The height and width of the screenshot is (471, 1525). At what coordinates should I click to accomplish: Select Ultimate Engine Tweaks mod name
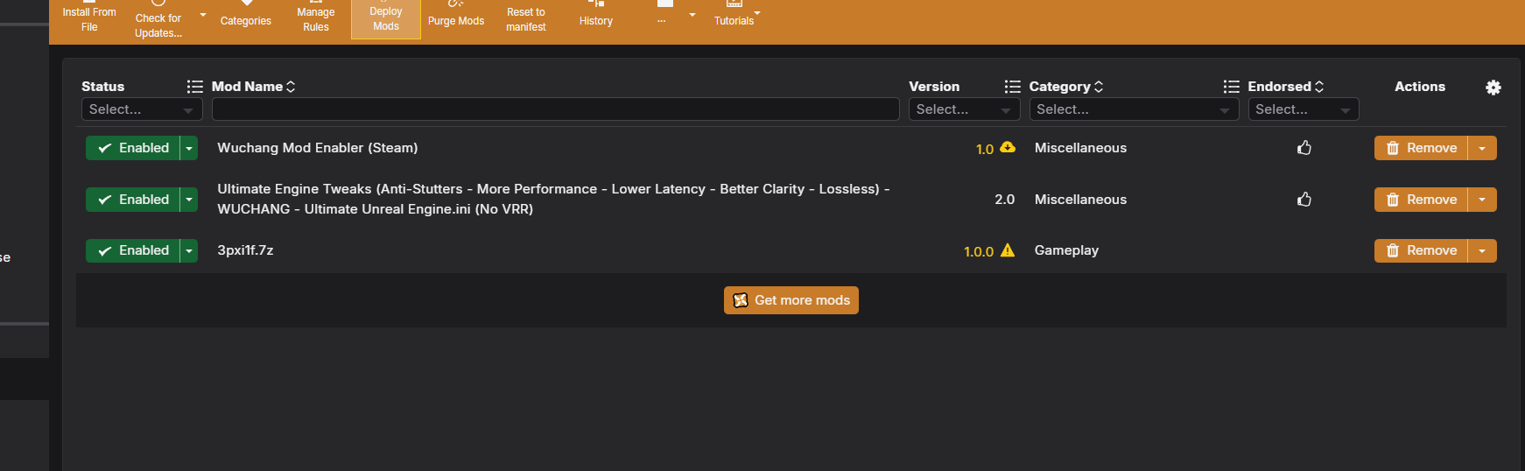click(553, 199)
